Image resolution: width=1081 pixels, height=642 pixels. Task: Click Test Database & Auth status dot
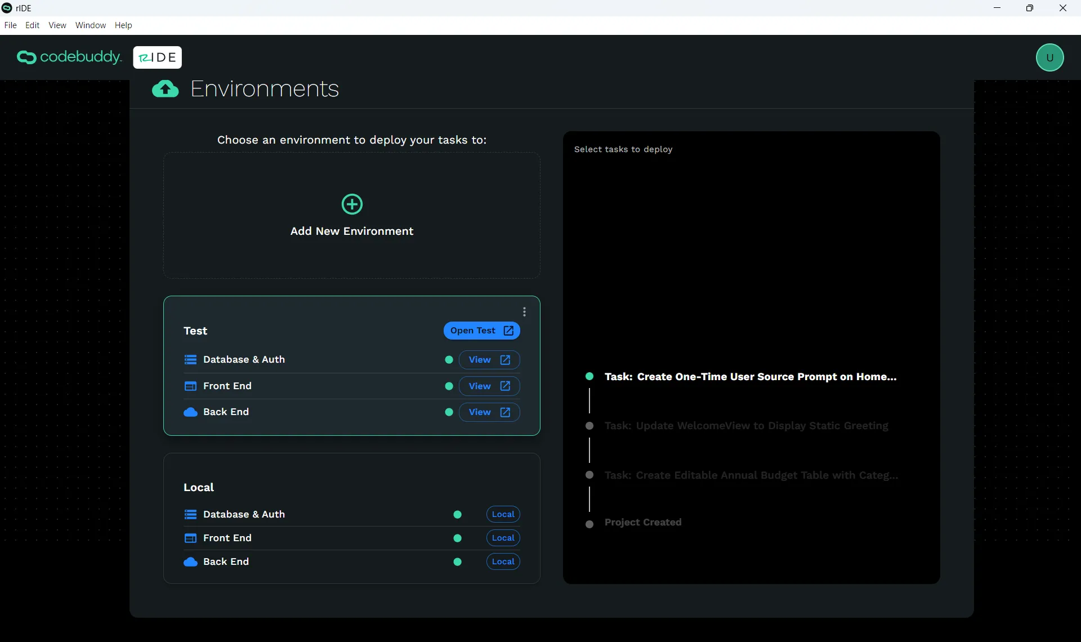(x=449, y=360)
